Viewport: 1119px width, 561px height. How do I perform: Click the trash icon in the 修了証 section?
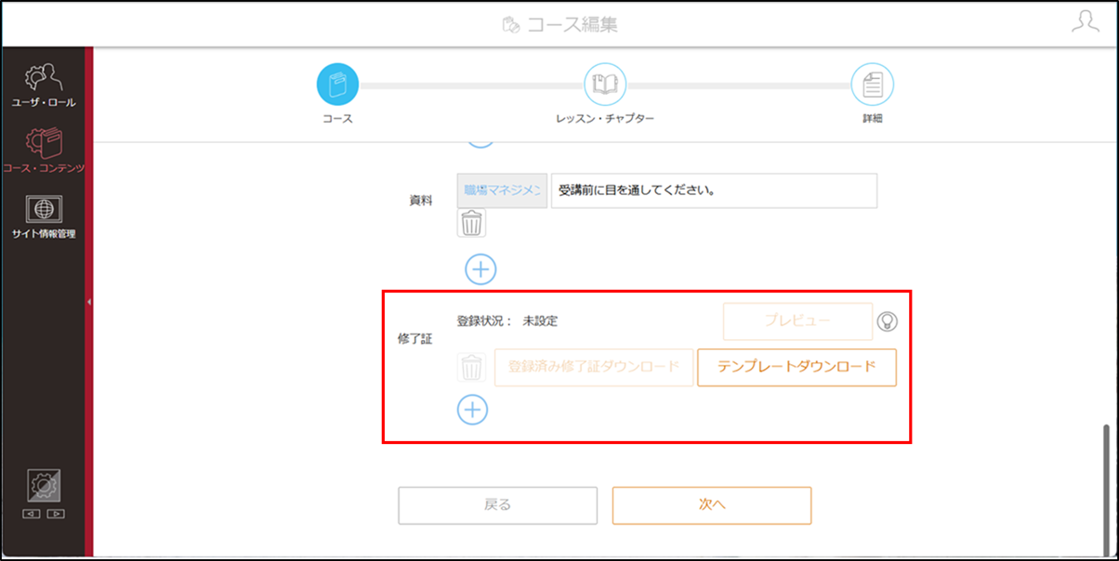[x=471, y=368]
